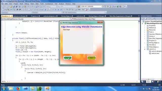Open the file explorer taskbar icon
This screenshot has width=162, height=91.
point(11,89)
